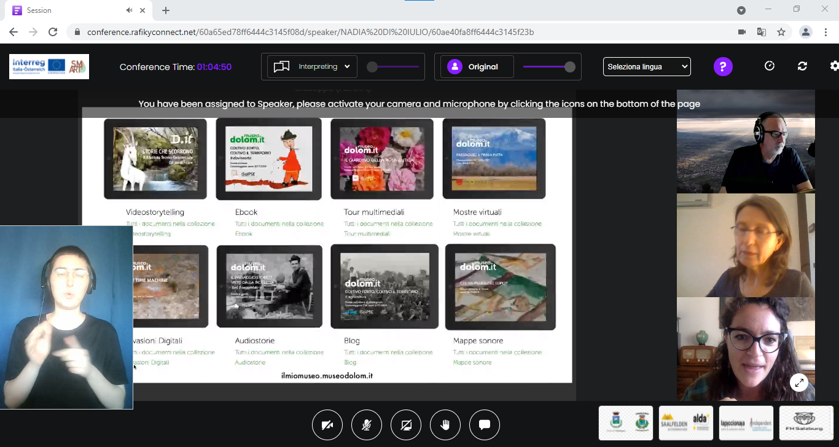Click ilmiomuseo.museodolom.it text on slide
The width and height of the screenshot is (839, 447).
[x=327, y=375]
